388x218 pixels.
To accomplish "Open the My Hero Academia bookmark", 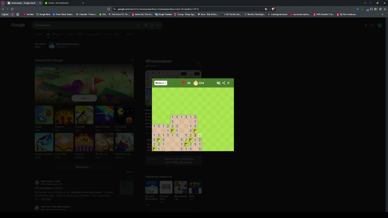I will [346, 14].
